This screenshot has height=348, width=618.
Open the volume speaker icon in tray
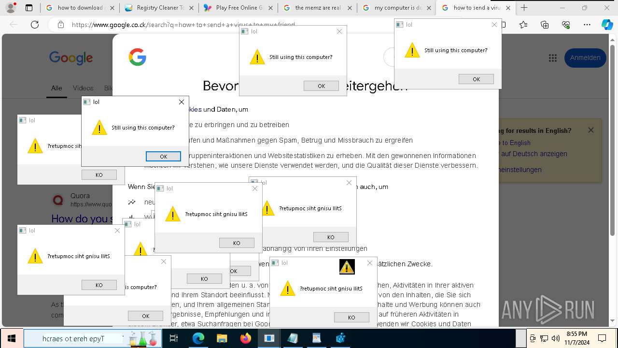(x=555, y=338)
